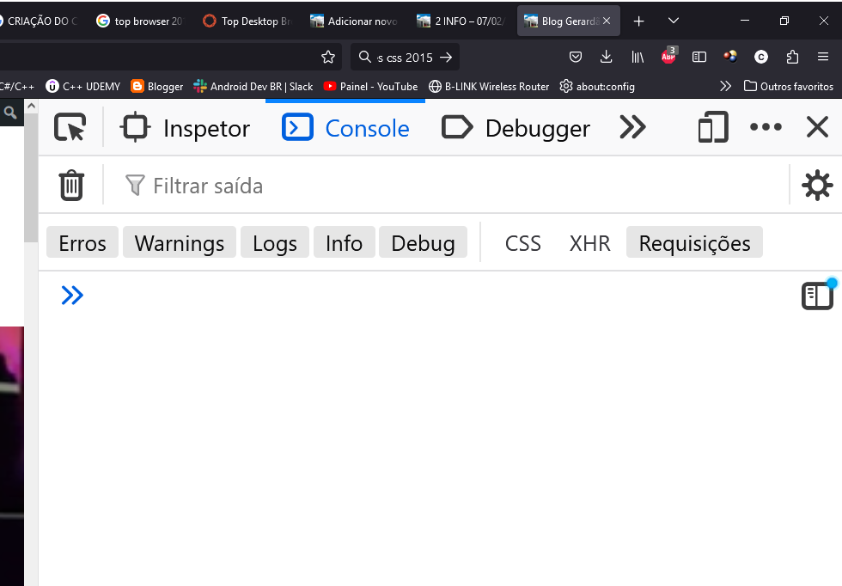842x586 pixels.
Task: Toggle responsive design mode icon
Action: pos(712,128)
